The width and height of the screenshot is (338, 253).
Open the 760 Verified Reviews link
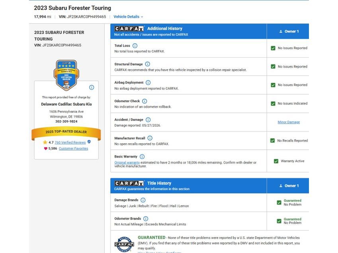pyautogui.click(x=70, y=142)
